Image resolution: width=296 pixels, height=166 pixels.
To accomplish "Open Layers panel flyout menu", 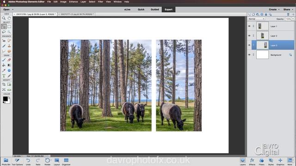I will point(293,14).
